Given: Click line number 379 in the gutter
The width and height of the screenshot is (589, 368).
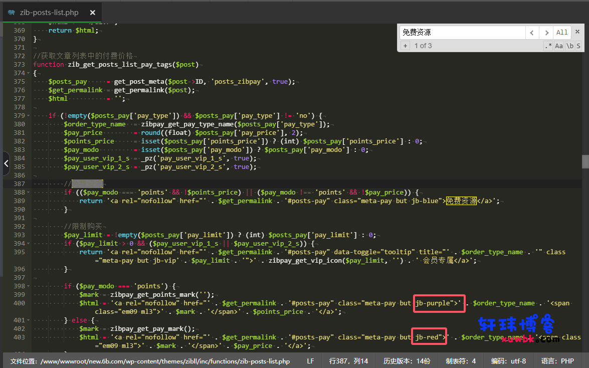Looking at the screenshot, I should (x=19, y=116).
